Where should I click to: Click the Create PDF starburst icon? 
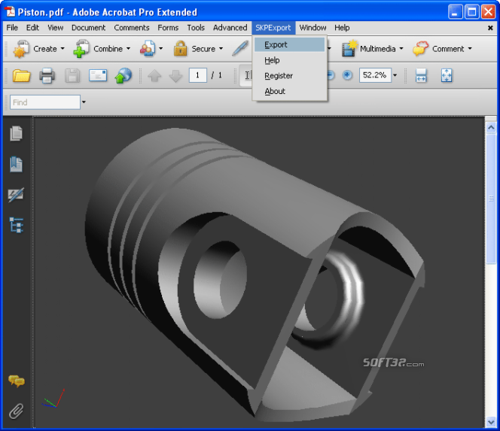pyautogui.click(x=21, y=49)
